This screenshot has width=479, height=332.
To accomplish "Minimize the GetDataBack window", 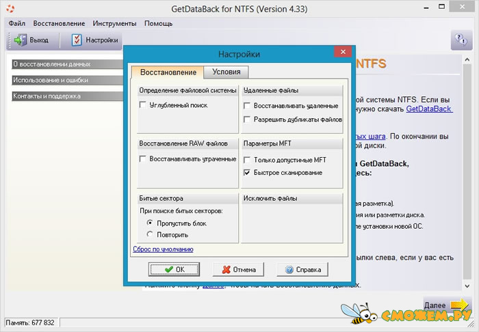I will tap(426, 8).
